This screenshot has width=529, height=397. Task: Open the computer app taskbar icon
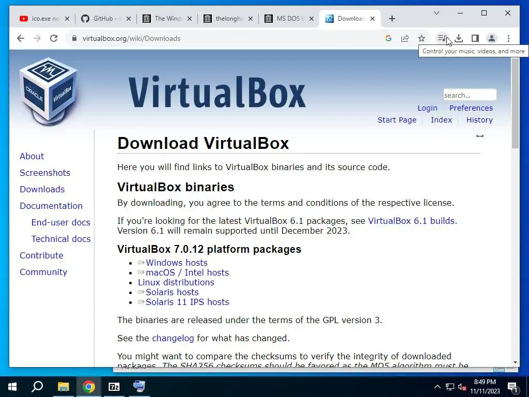139,387
